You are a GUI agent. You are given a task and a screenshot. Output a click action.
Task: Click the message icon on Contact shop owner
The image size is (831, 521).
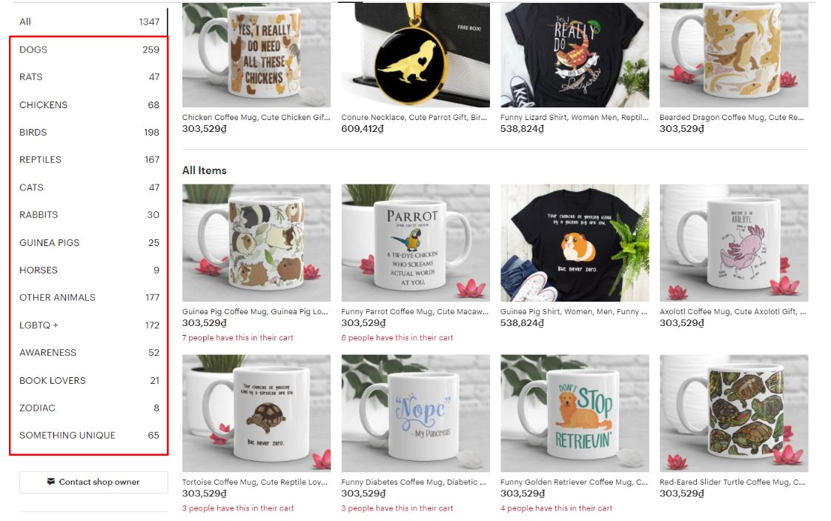pos(51,482)
